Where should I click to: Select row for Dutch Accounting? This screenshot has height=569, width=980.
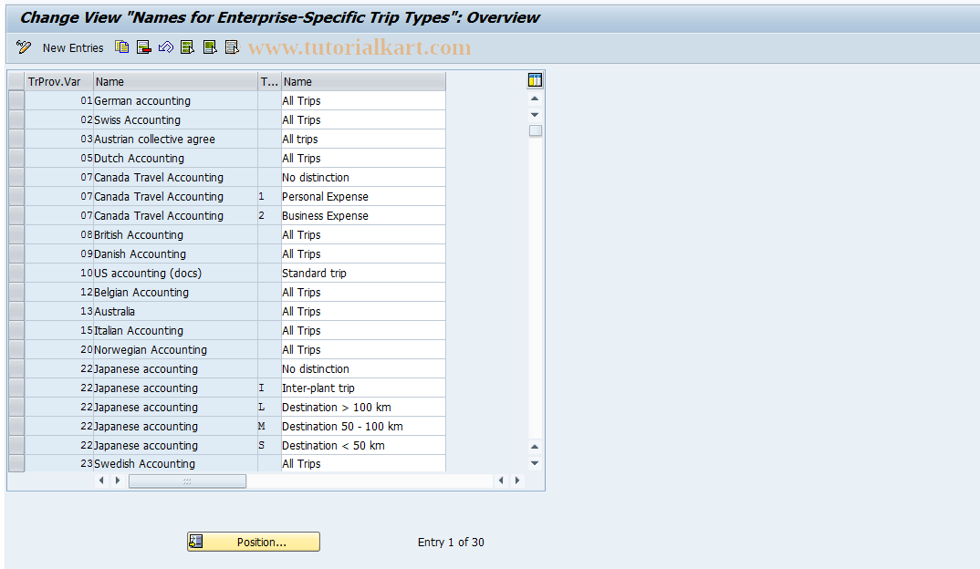coord(16,158)
